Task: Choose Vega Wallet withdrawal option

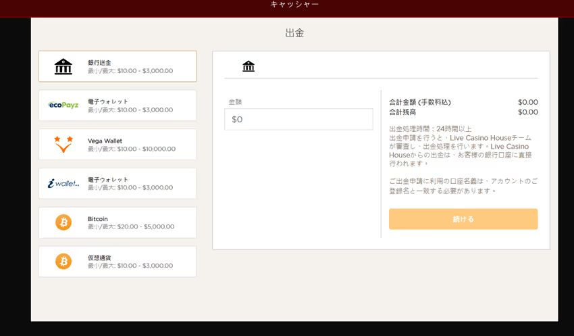Action: point(118,145)
